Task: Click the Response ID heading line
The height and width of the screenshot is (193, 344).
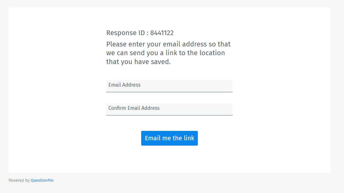Action: [x=140, y=33]
